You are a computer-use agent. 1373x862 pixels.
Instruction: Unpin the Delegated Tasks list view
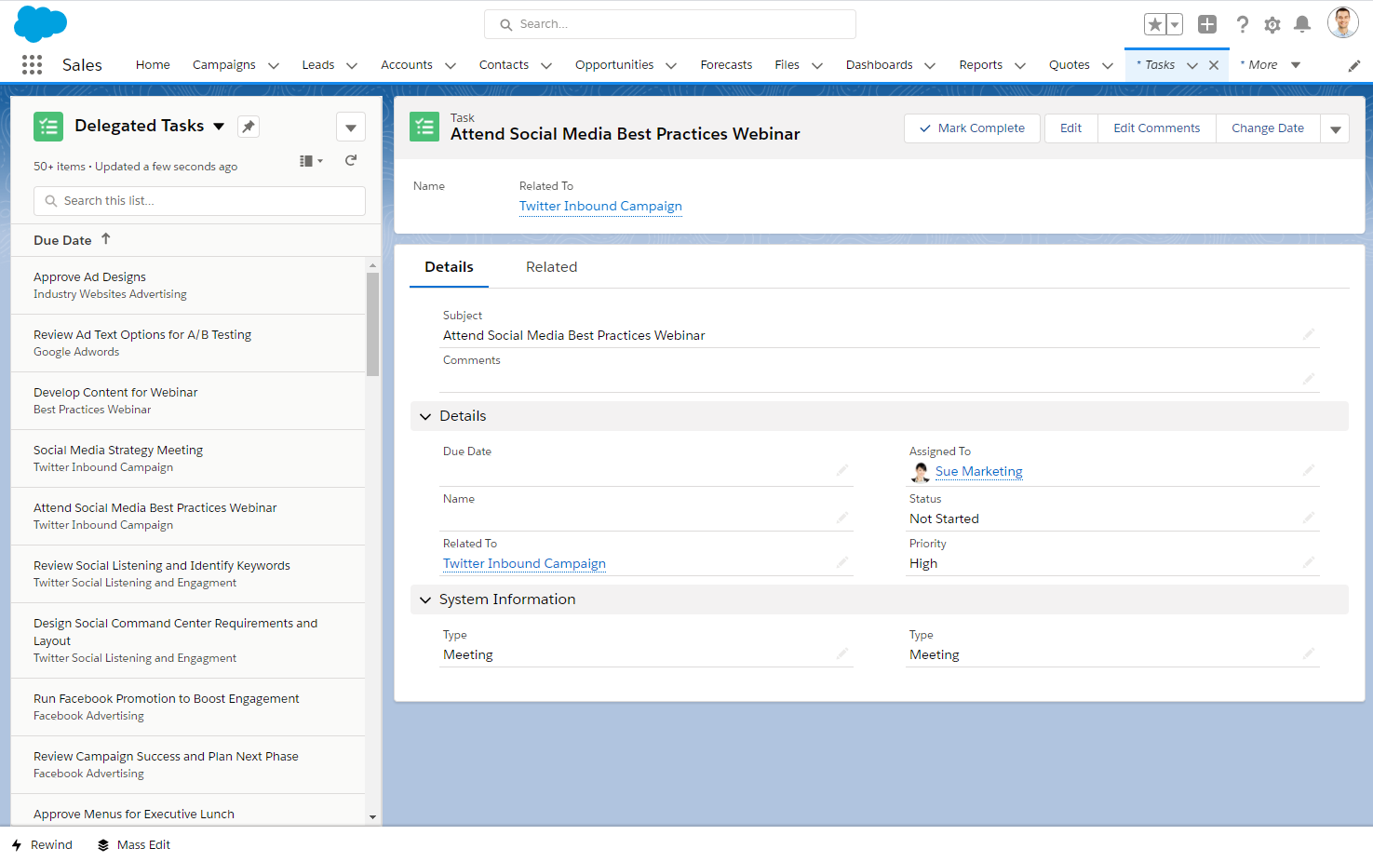pyautogui.click(x=248, y=126)
